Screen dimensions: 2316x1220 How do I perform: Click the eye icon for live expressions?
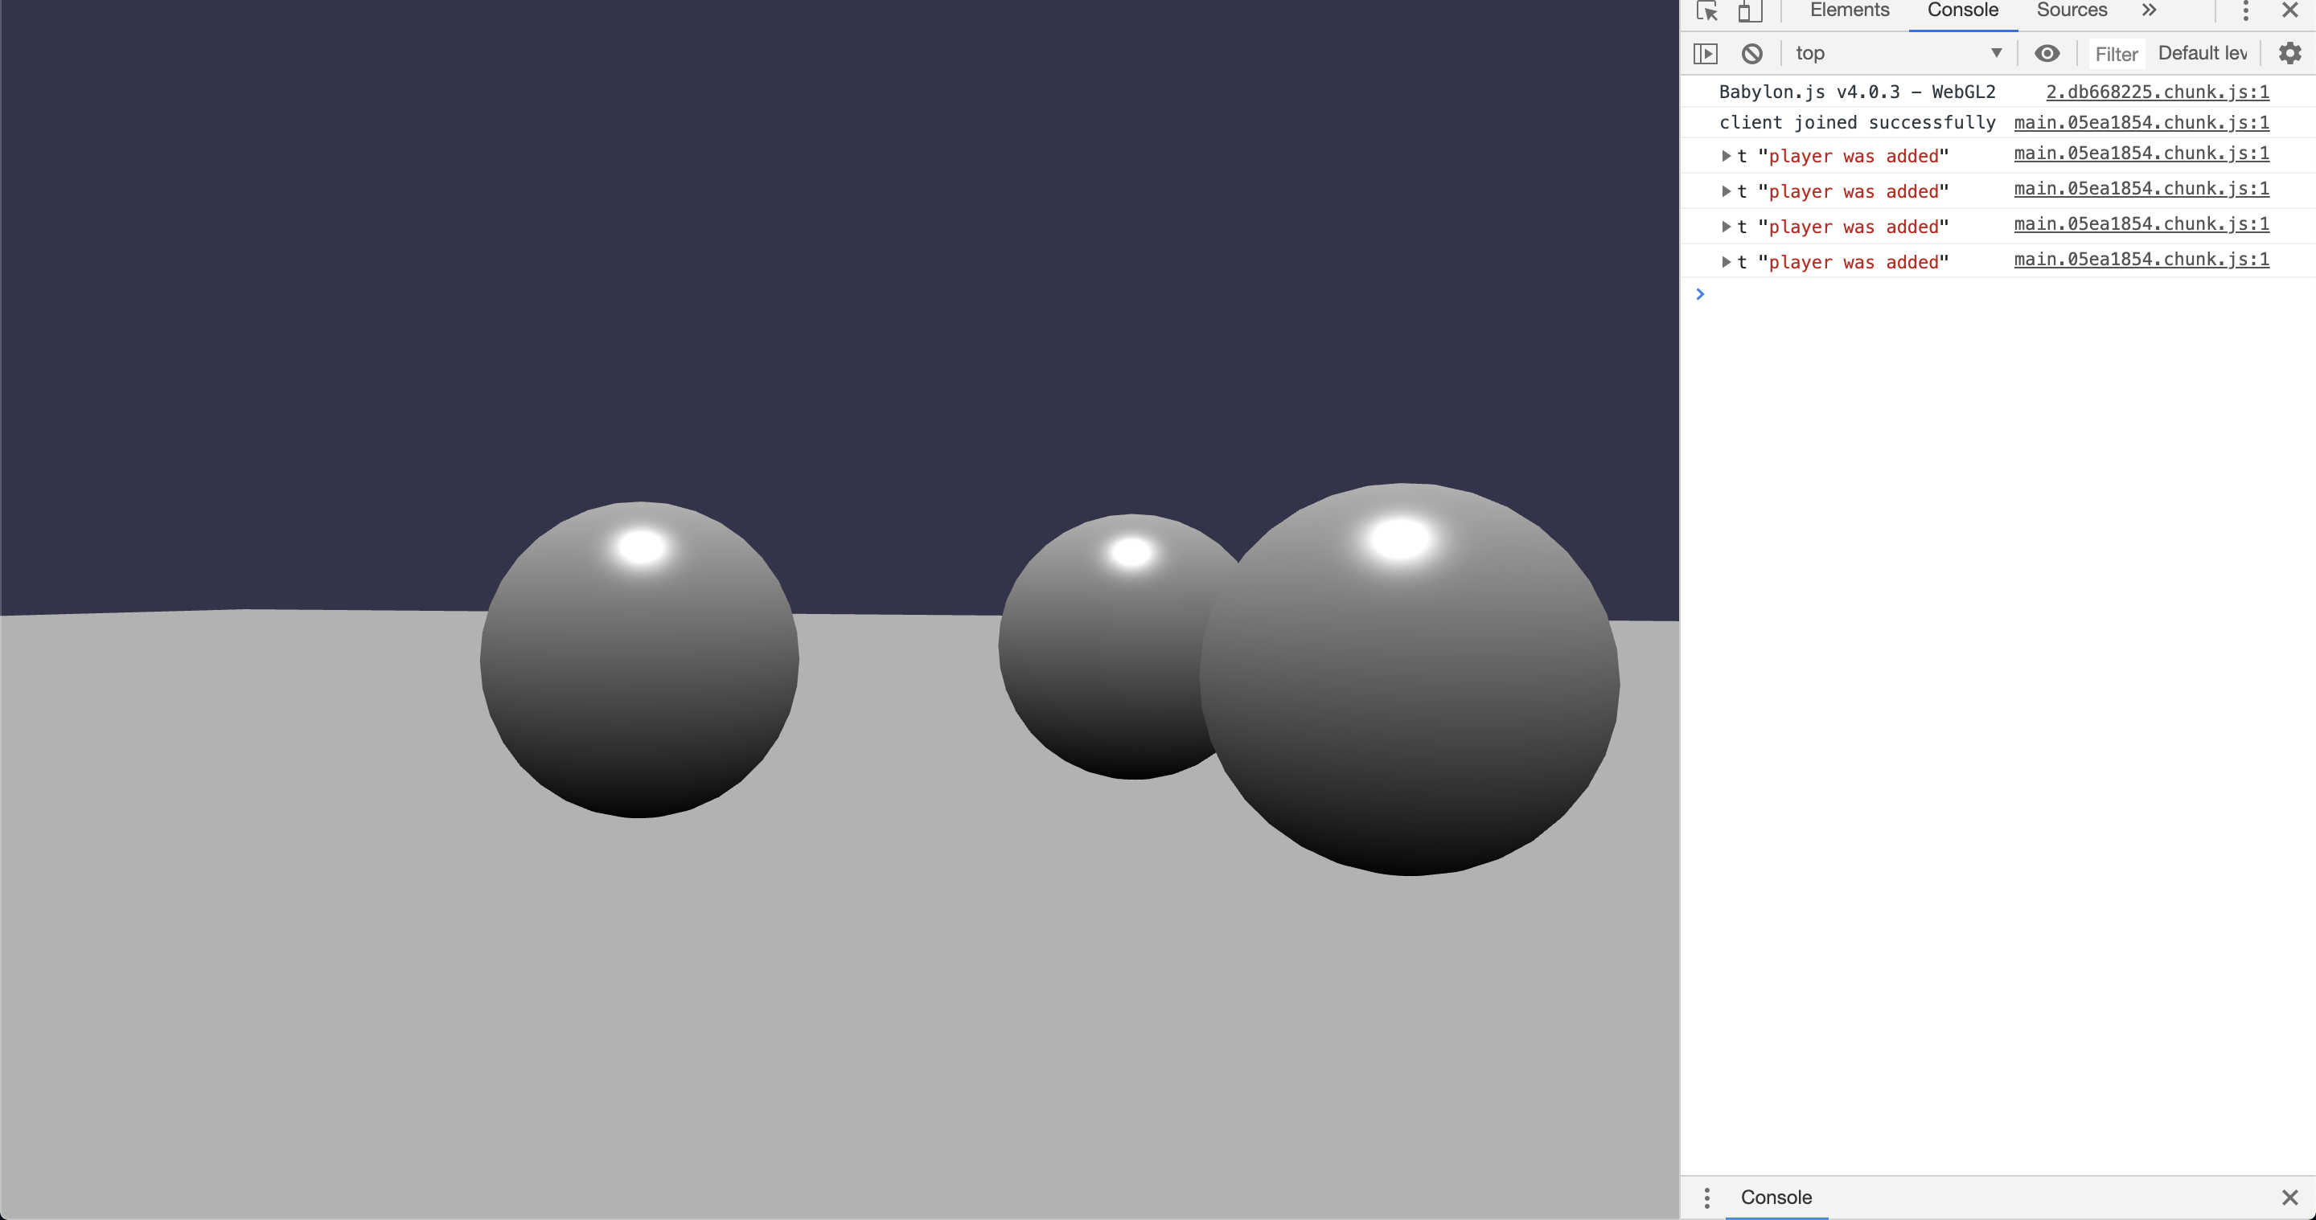(x=2047, y=54)
